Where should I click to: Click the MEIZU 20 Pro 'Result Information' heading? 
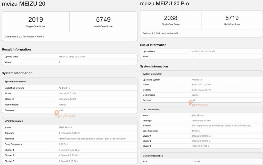click(x=153, y=45)
